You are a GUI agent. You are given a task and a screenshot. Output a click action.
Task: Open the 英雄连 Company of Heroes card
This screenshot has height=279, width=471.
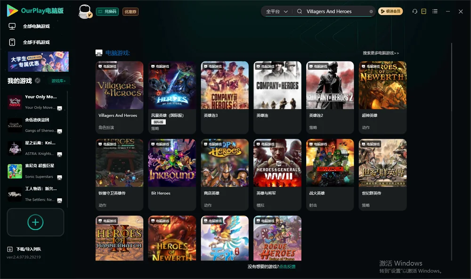[x=277, y=98]
